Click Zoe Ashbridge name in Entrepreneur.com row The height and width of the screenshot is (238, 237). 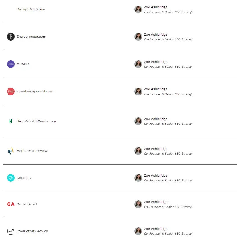click(x=155, y=34)
